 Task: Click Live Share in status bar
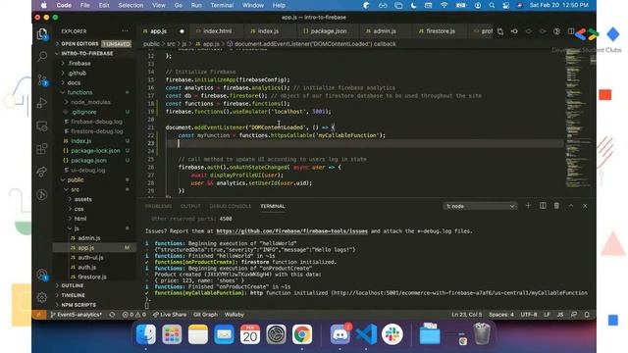pyautogui.click(x=170, y=315)
